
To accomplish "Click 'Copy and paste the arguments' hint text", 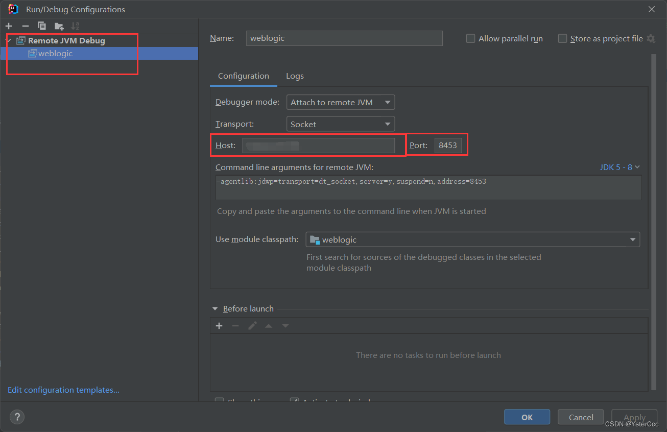I will click(x=351, y=211).
